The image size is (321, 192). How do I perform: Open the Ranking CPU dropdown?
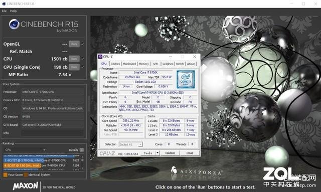[25, 150]
